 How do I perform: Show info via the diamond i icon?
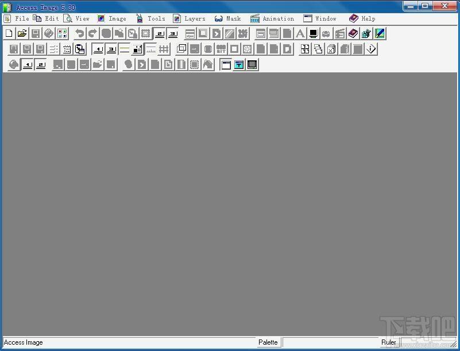tap(371, 49)
